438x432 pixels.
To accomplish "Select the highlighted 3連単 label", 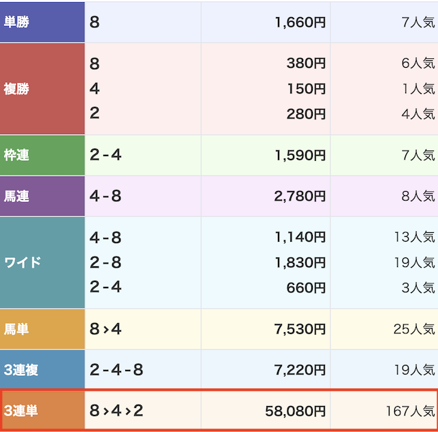I will click(43, 410).
